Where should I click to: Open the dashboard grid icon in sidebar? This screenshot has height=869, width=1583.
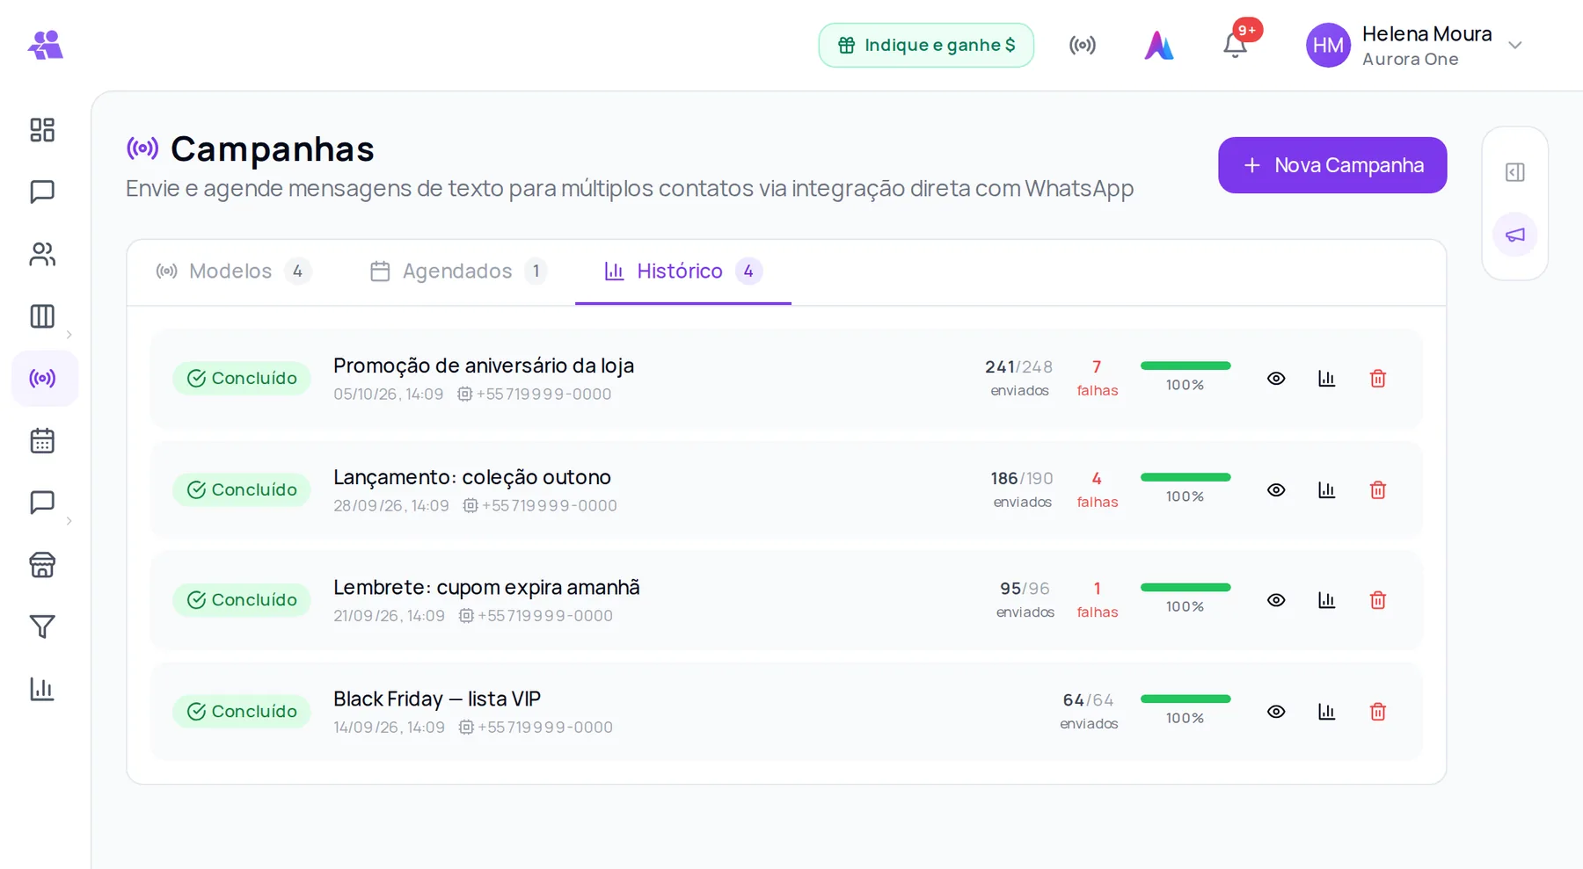click(x=42, y=130)
